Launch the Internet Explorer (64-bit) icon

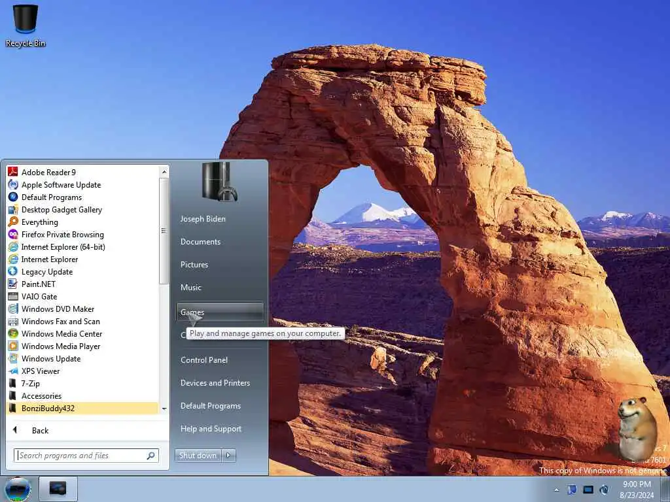coord(13,246)
